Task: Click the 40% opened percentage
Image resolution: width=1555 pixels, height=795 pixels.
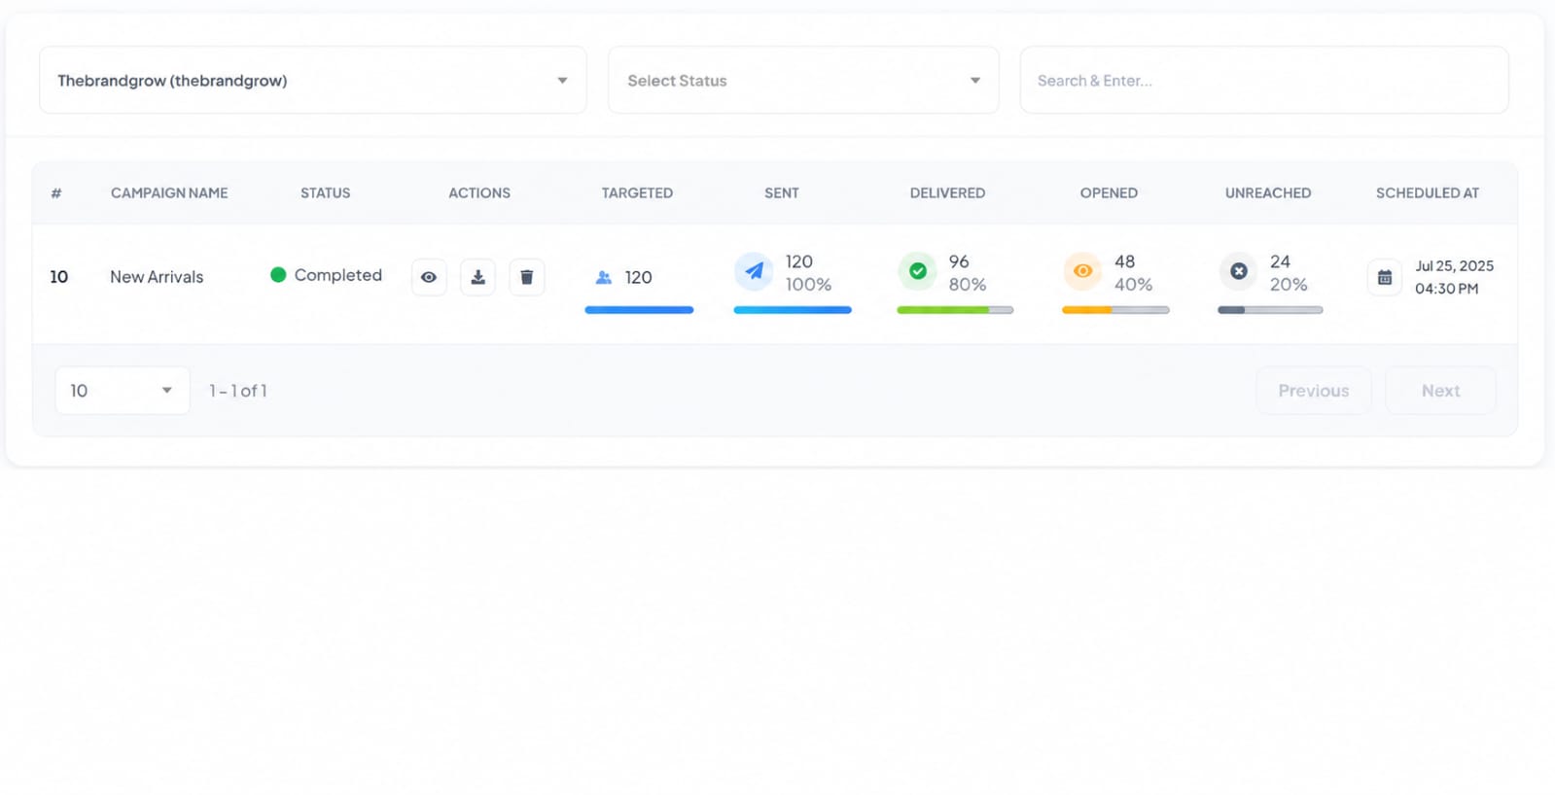Action: (1134, 285)
